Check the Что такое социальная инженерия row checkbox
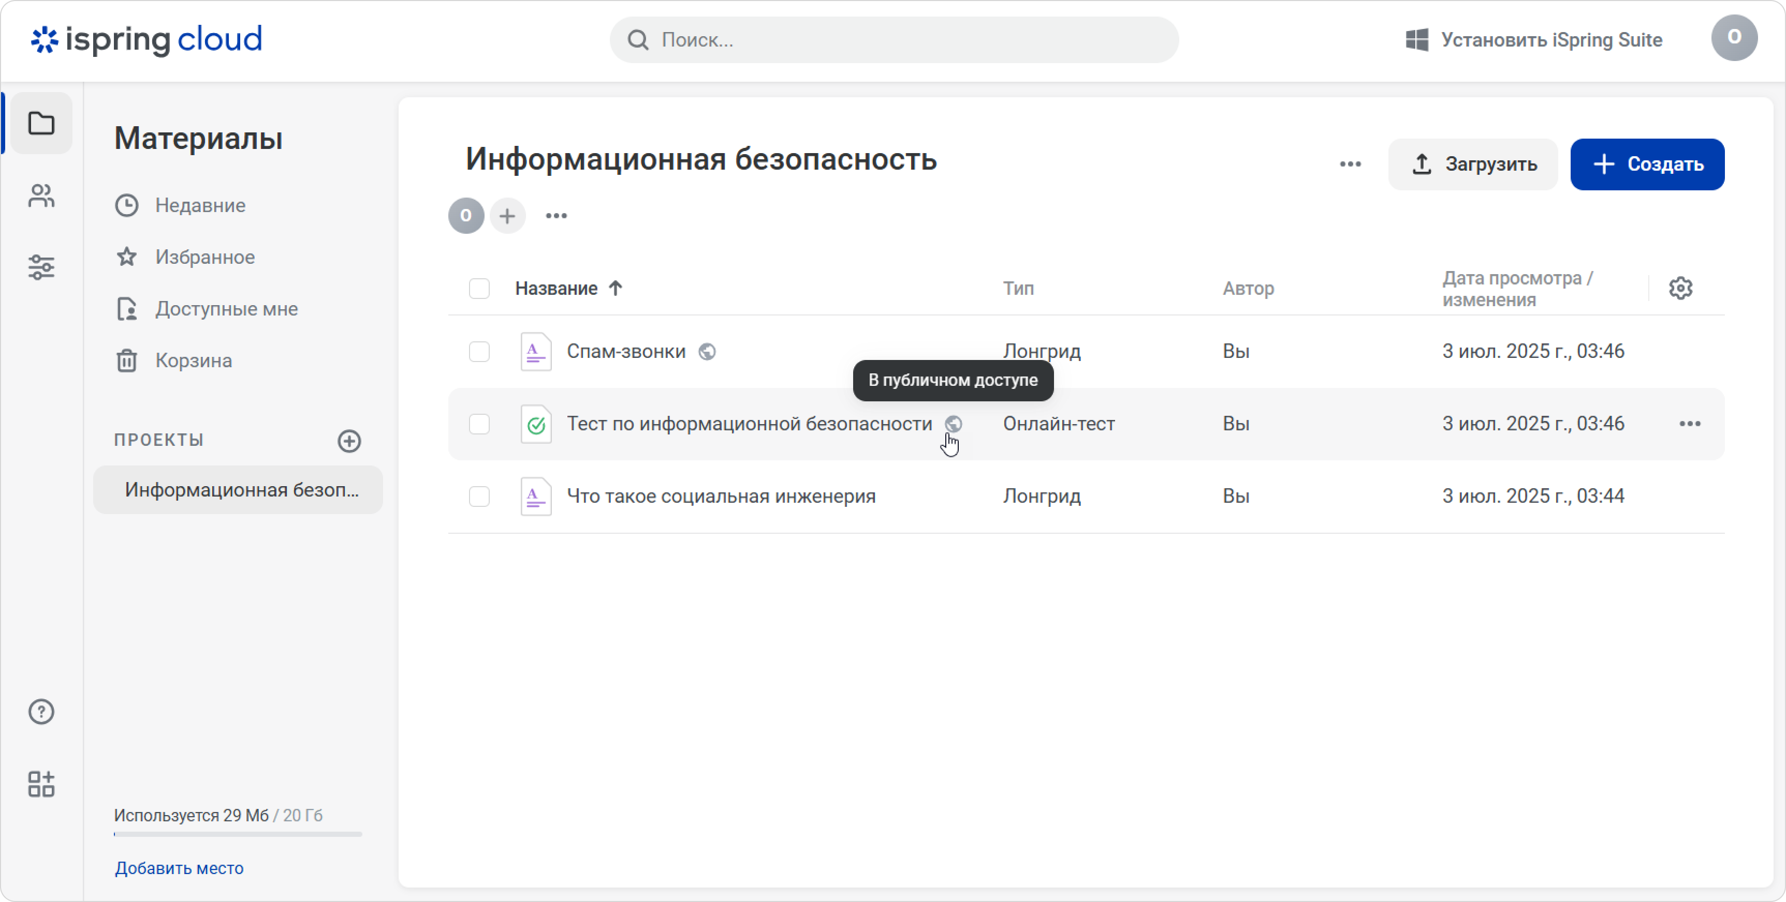This screenshot has height=902, width=1786. point(479,497)
